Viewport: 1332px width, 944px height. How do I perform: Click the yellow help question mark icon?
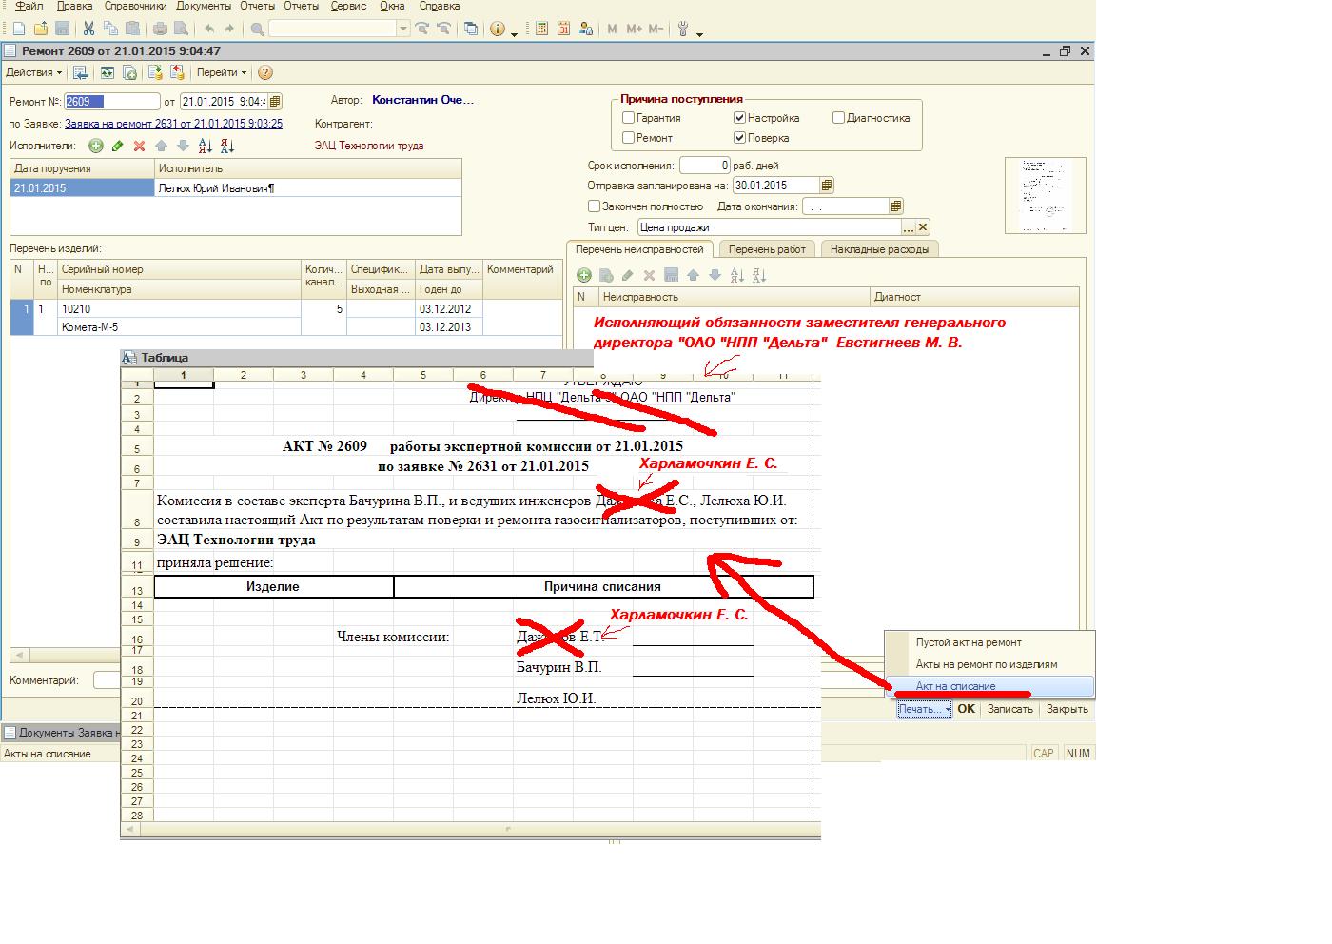tap(265, 72)
